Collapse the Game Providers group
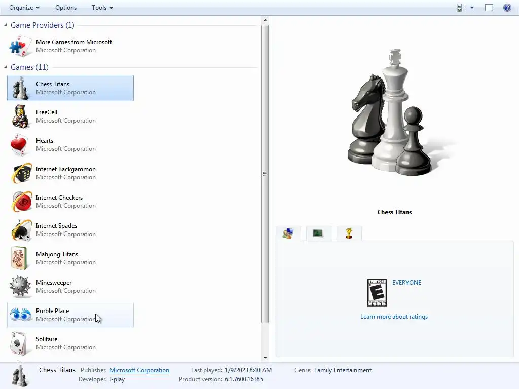Viewport: 519px width, 389px height. pyautogui.click(x=6, y=25)
